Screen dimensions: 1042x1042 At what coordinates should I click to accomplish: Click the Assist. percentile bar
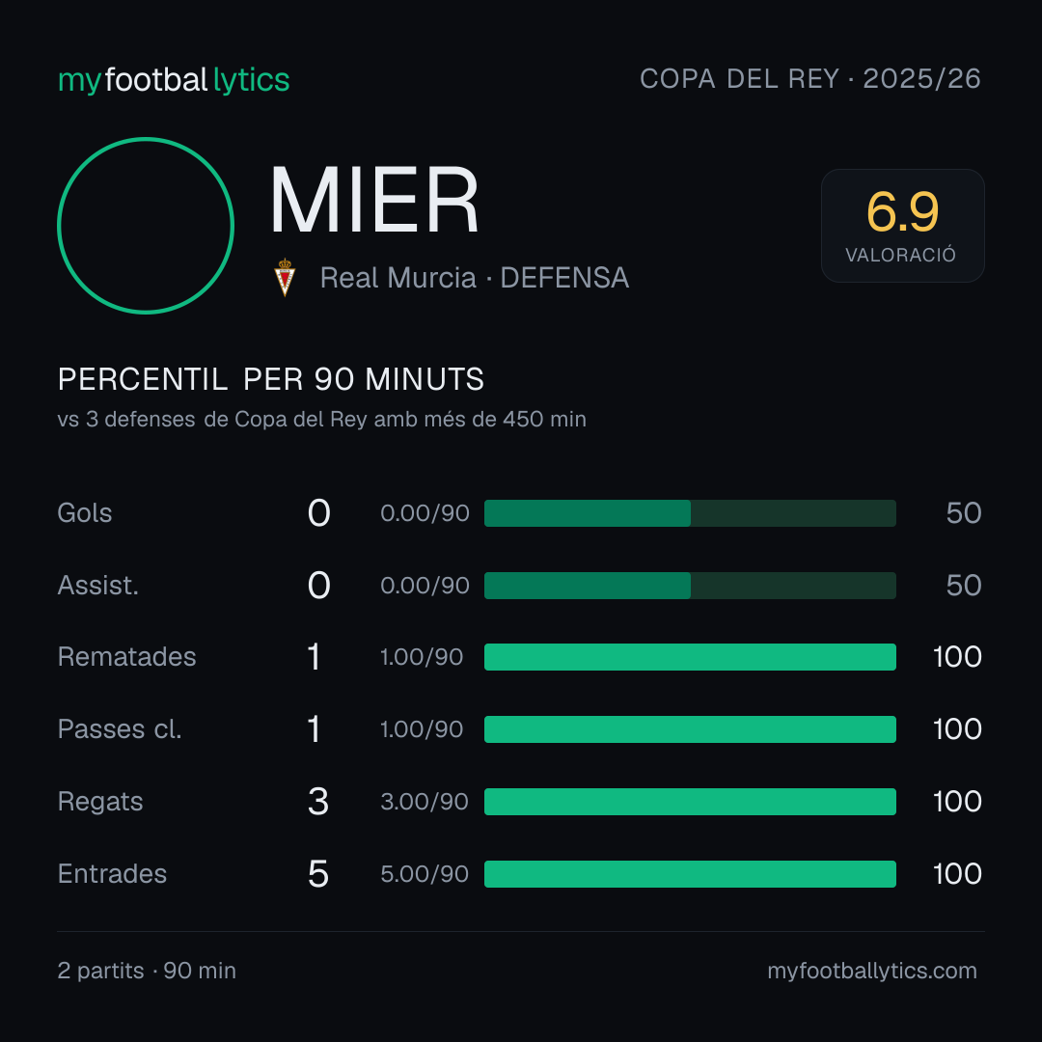[690, 586]
